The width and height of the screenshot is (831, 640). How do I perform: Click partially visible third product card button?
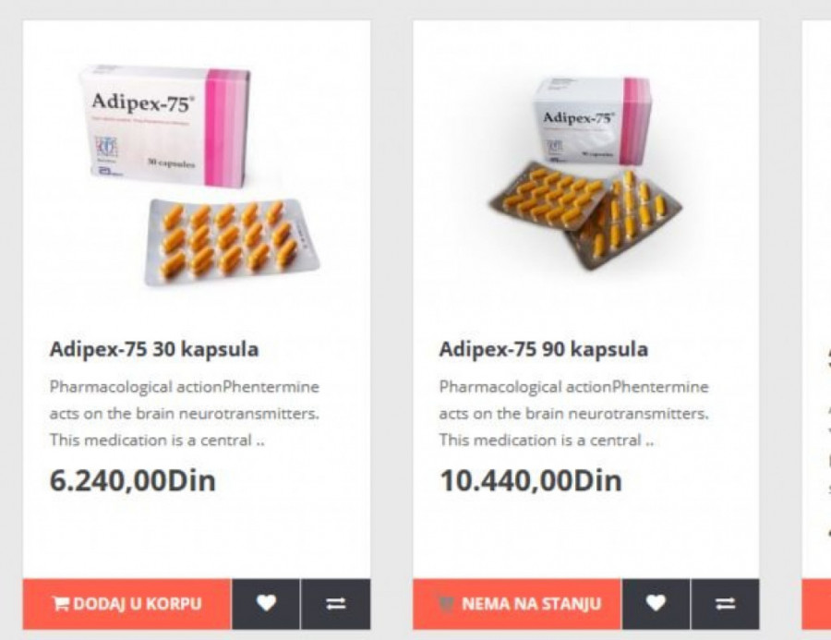coord(817,603)
